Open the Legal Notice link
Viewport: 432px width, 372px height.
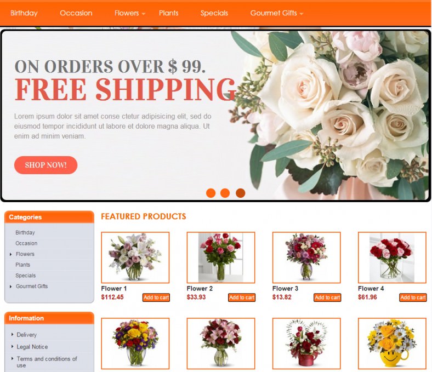tap(32, 347)
